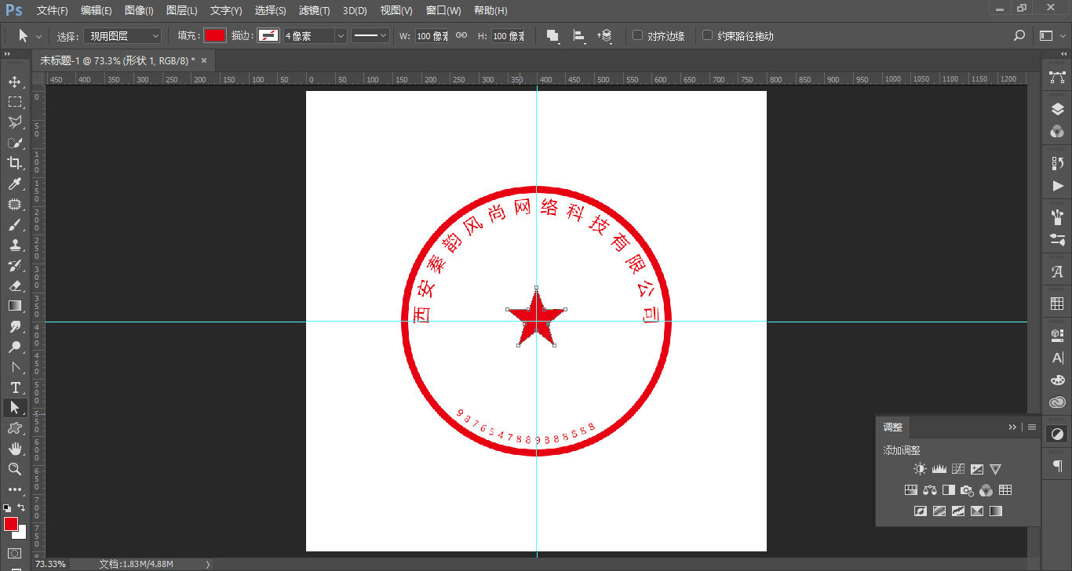Tick the 约束路径拖动 checkbox
The width and height of the screenshot is (1072, 571).
(x=707, y=35)
